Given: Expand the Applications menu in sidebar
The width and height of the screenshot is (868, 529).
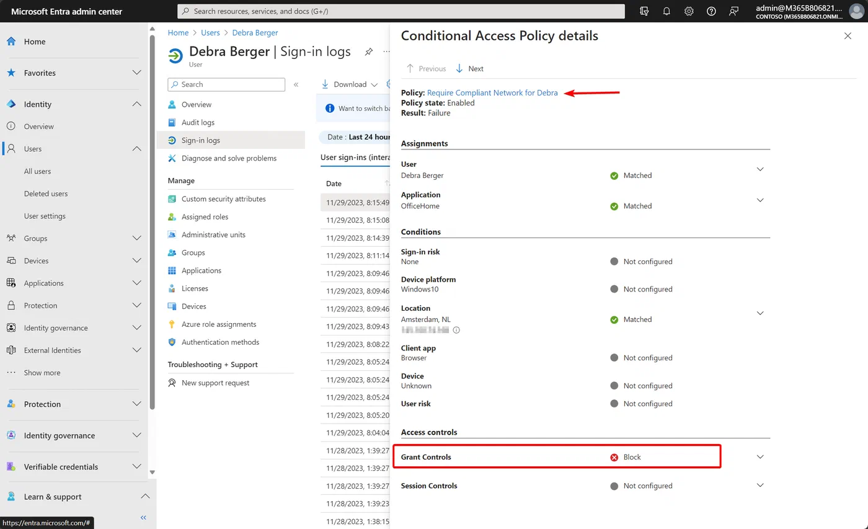Looking at the screenshot, I should point(136,283).
